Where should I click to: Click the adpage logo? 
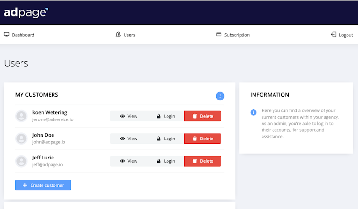(26, 13)
